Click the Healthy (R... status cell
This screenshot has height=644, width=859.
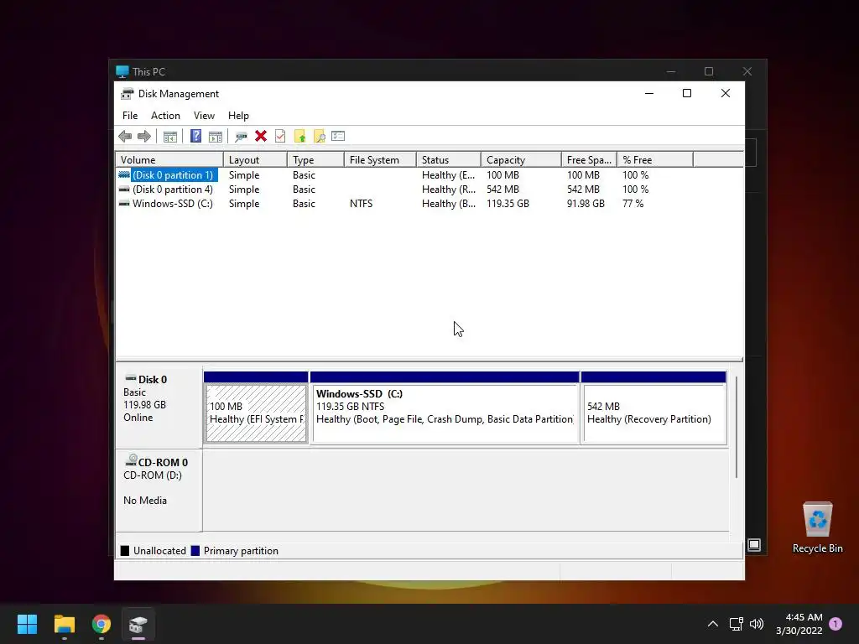pyautogui.click(x=448, y=190)
